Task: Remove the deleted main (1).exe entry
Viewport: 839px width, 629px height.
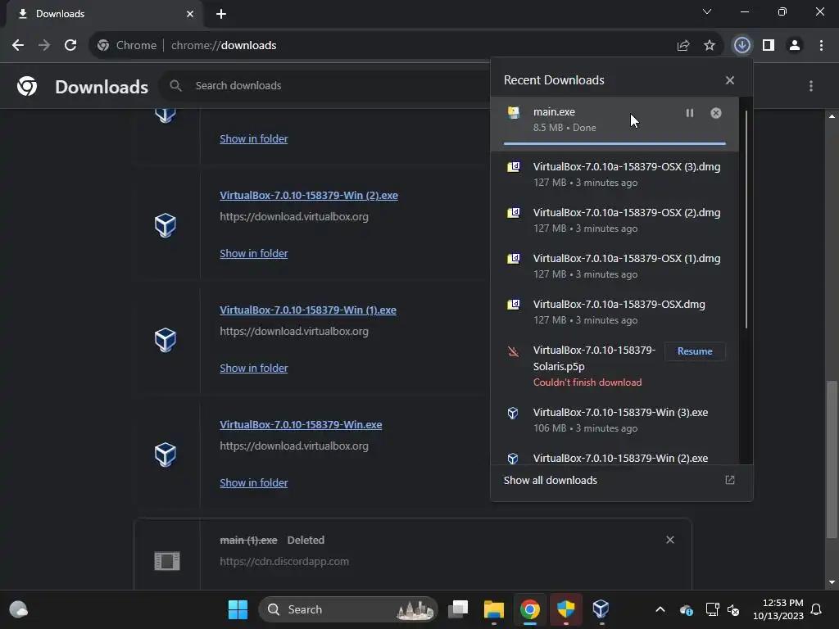Action: coord(670,540)
